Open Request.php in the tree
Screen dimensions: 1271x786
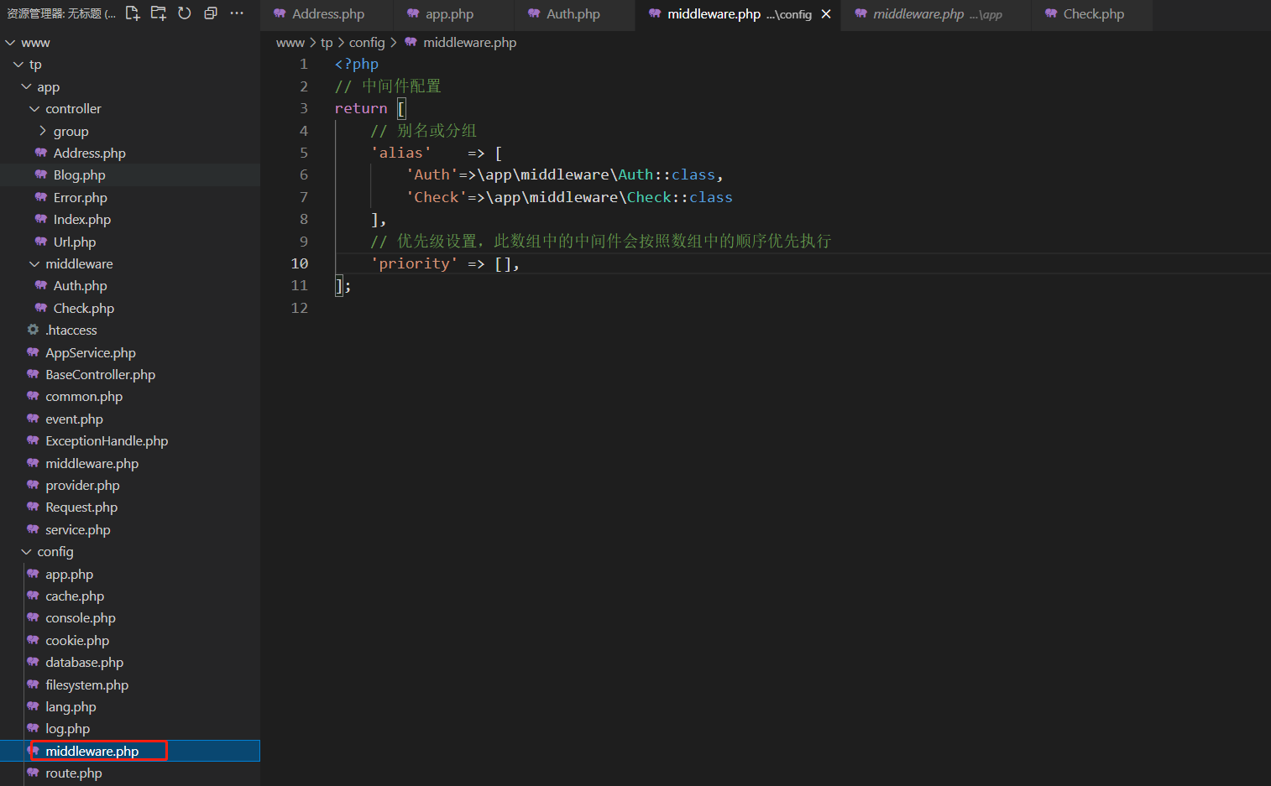coord(130,508)
